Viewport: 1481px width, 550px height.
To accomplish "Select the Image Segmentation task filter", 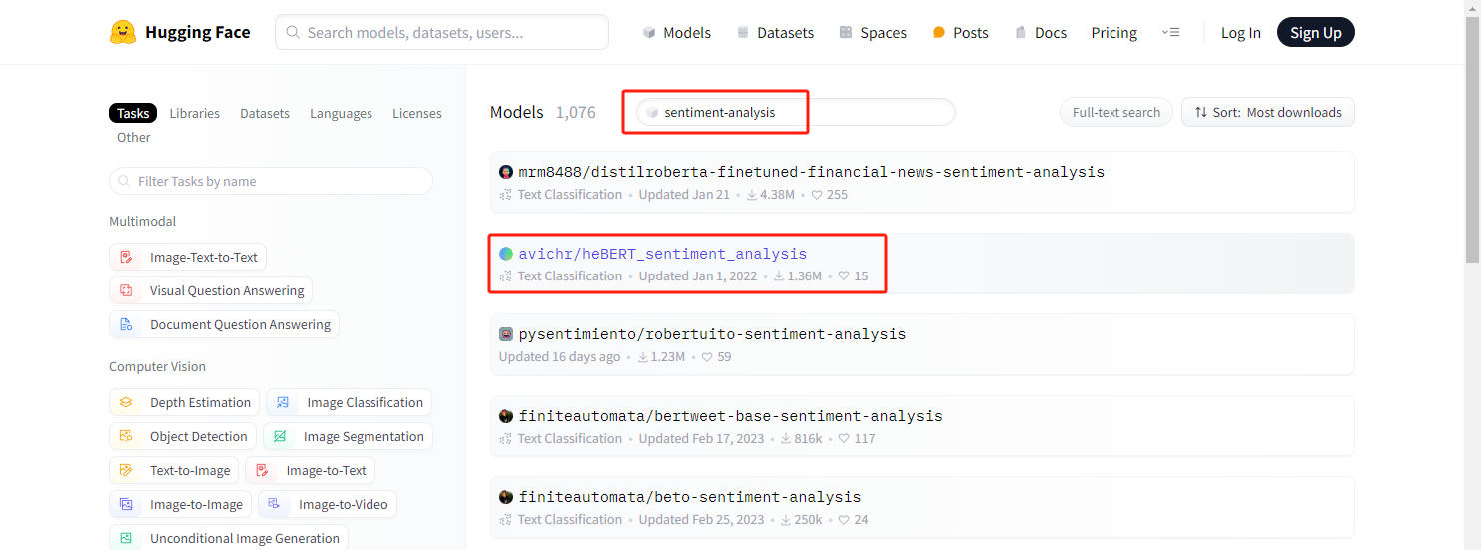I will [348, 436].
